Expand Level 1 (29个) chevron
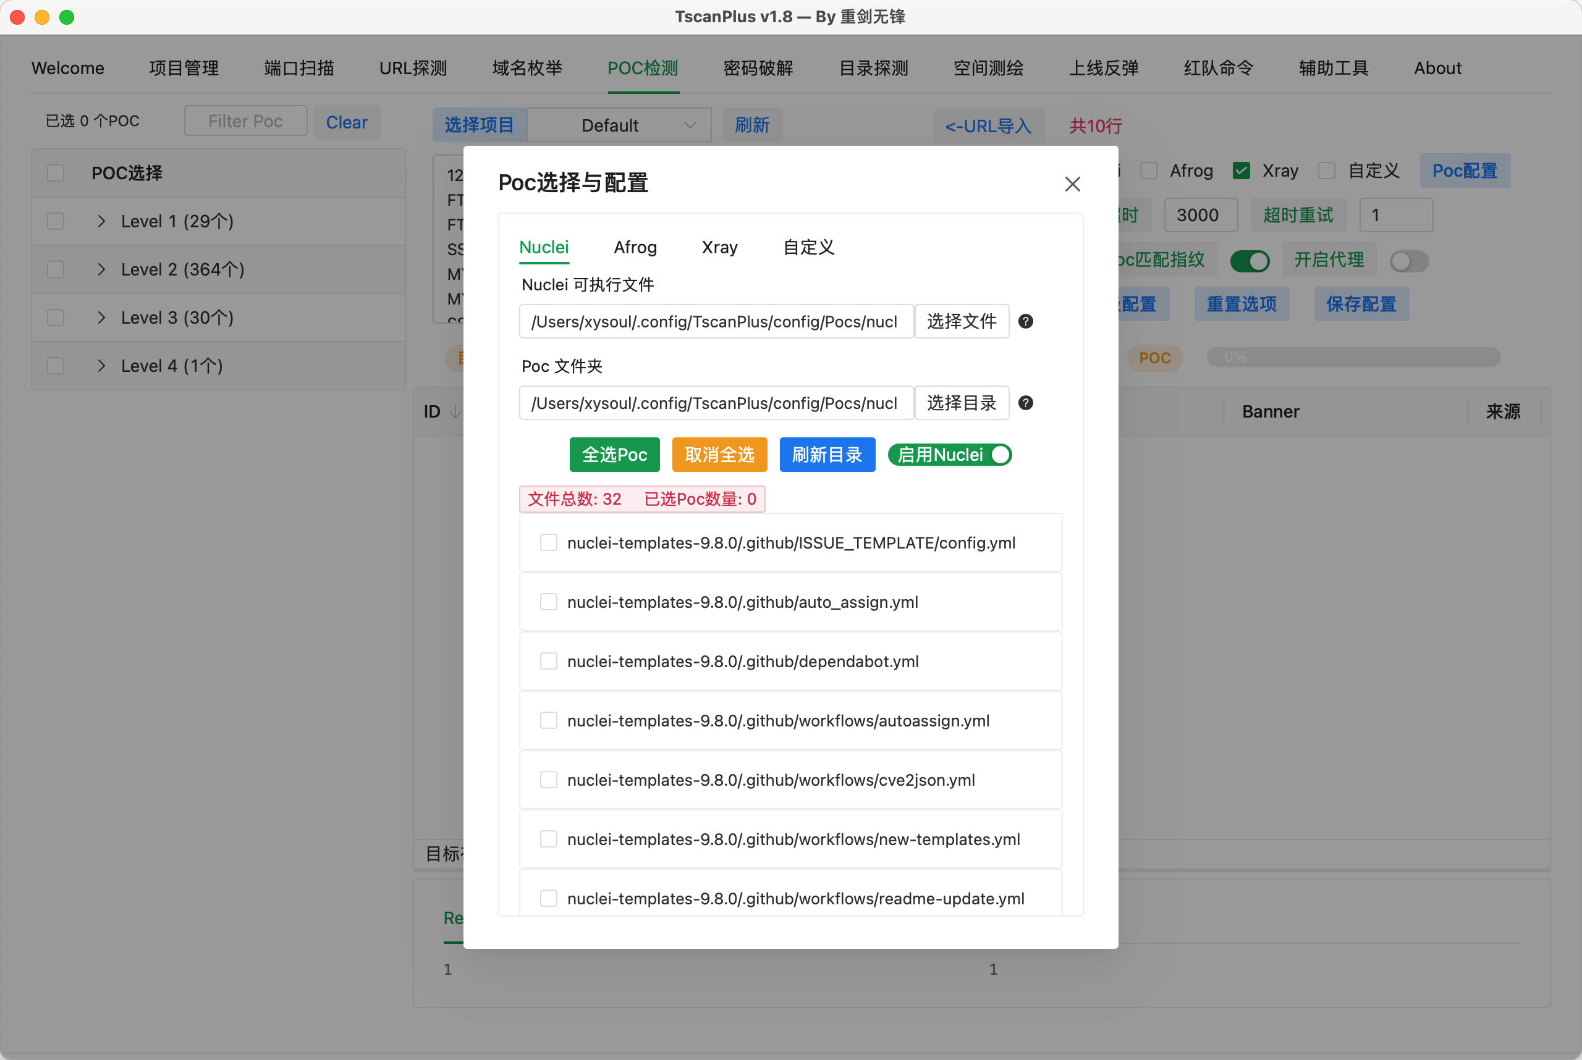This screenshot has height=1060, width=1582. (101, 221)
